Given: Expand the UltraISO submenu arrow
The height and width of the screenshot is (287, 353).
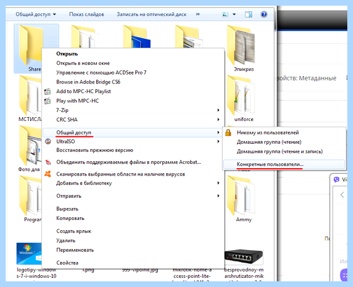Looking at the screenshot, I should (x=218, y=142).
